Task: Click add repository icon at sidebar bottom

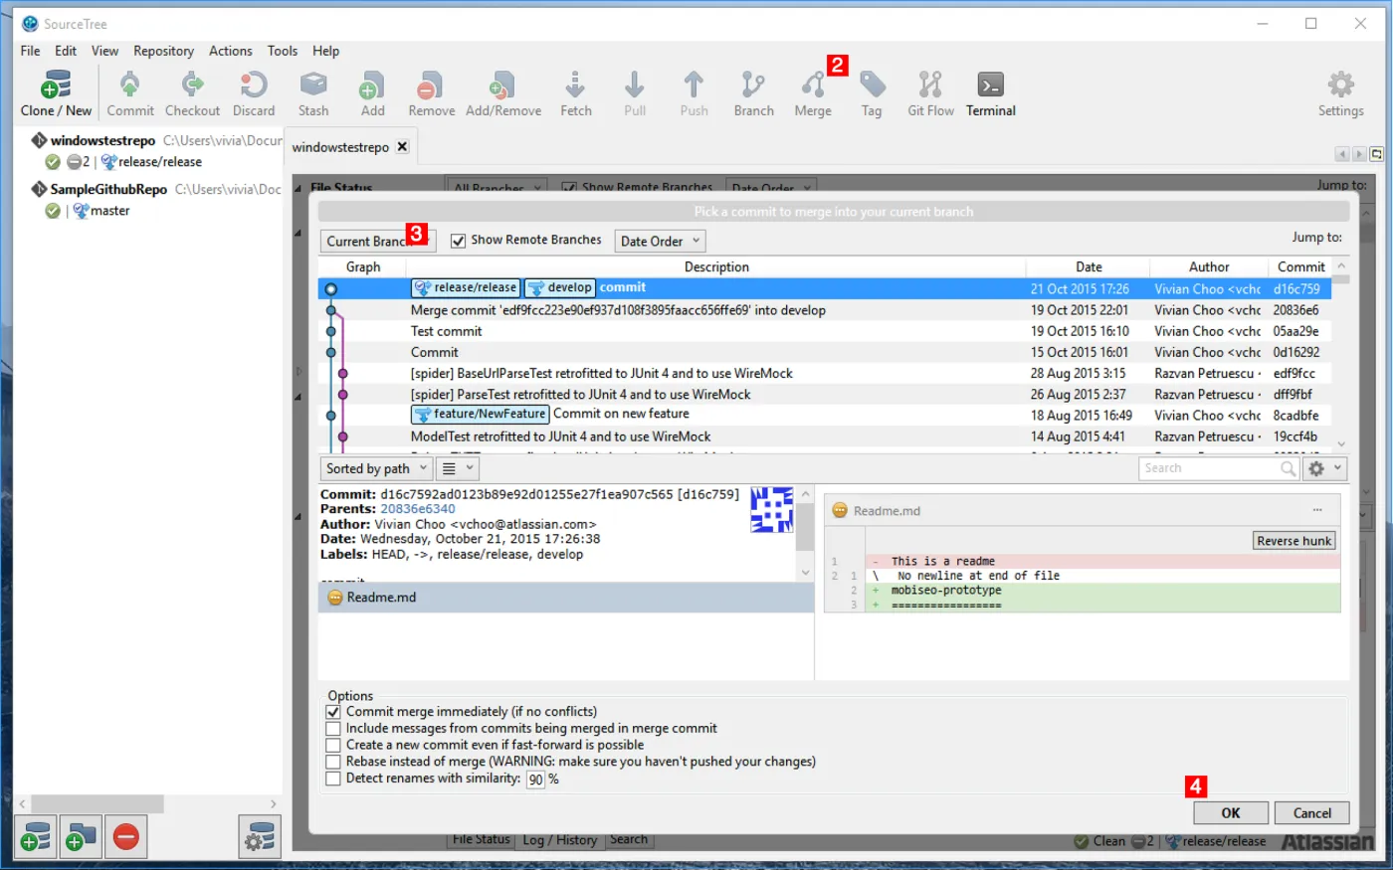Action: tap(36, 837)
